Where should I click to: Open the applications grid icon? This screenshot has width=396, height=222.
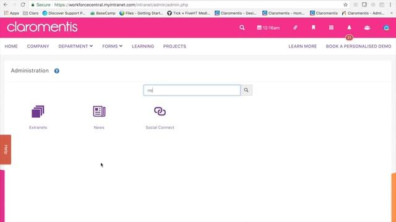[x=332, y=27]
